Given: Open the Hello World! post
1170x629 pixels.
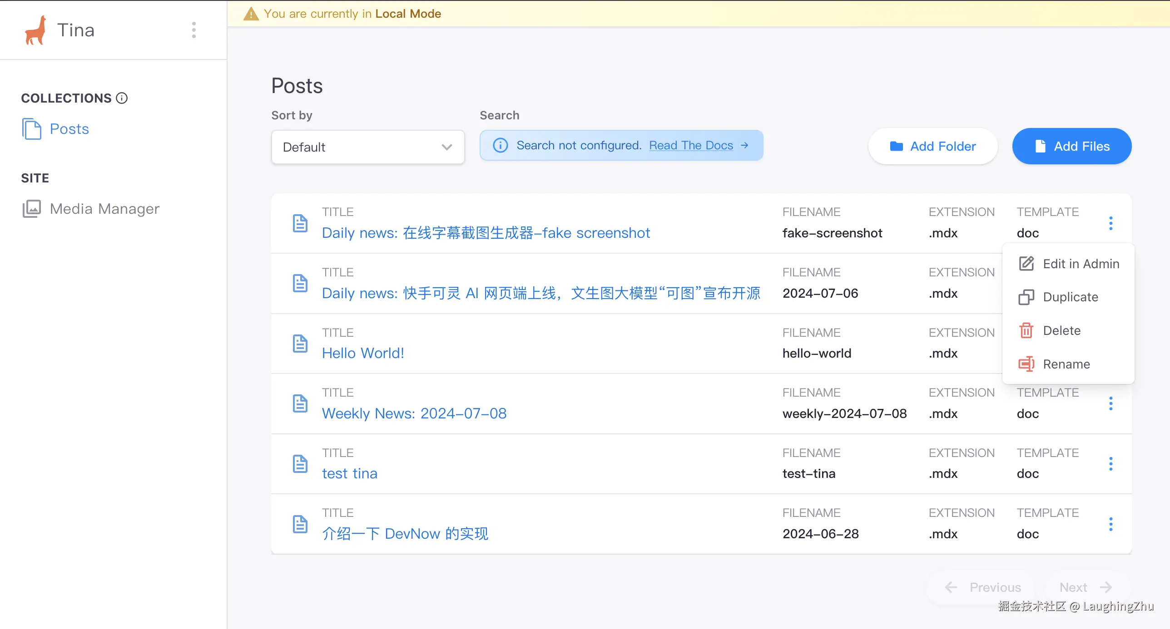Looking at the screenshot, I should [363, 353].
